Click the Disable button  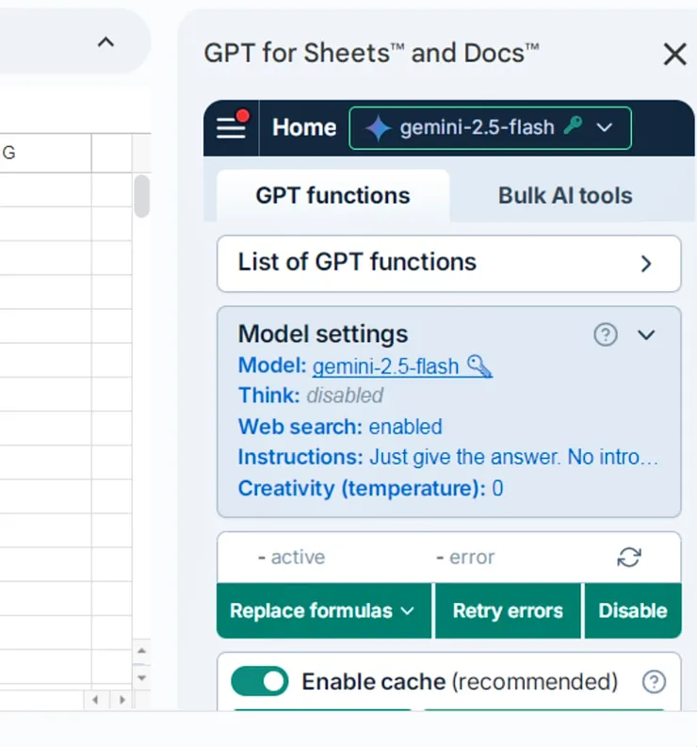coord(633,610)
